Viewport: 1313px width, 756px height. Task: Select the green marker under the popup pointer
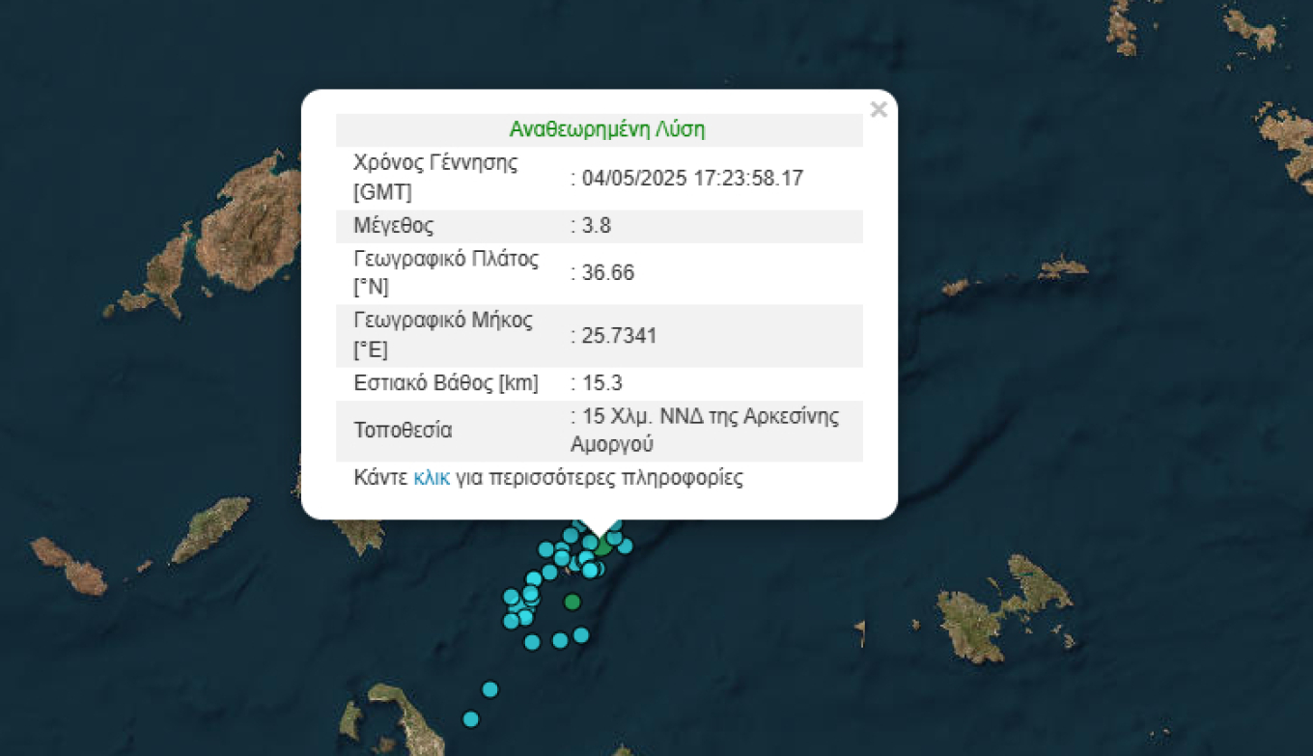[x=602, y=546]
